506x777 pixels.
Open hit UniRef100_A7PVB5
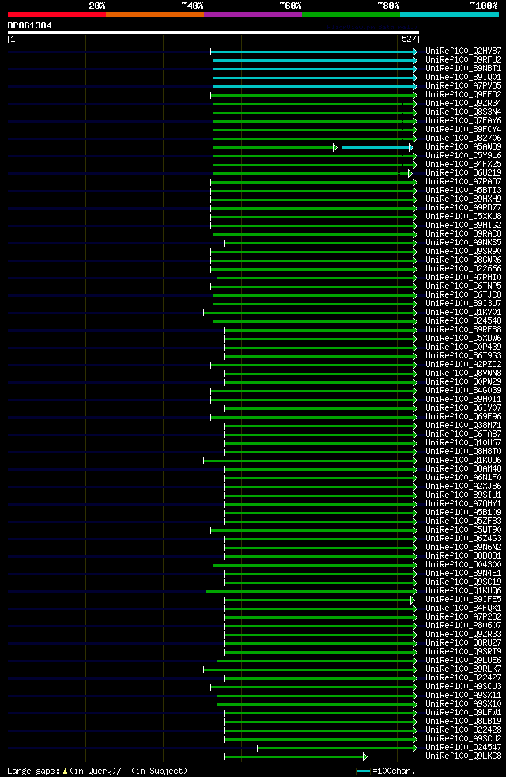463,85
